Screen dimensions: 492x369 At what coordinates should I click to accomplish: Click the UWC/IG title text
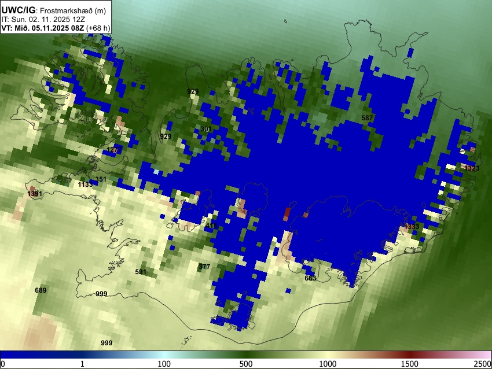pos(18,10)
